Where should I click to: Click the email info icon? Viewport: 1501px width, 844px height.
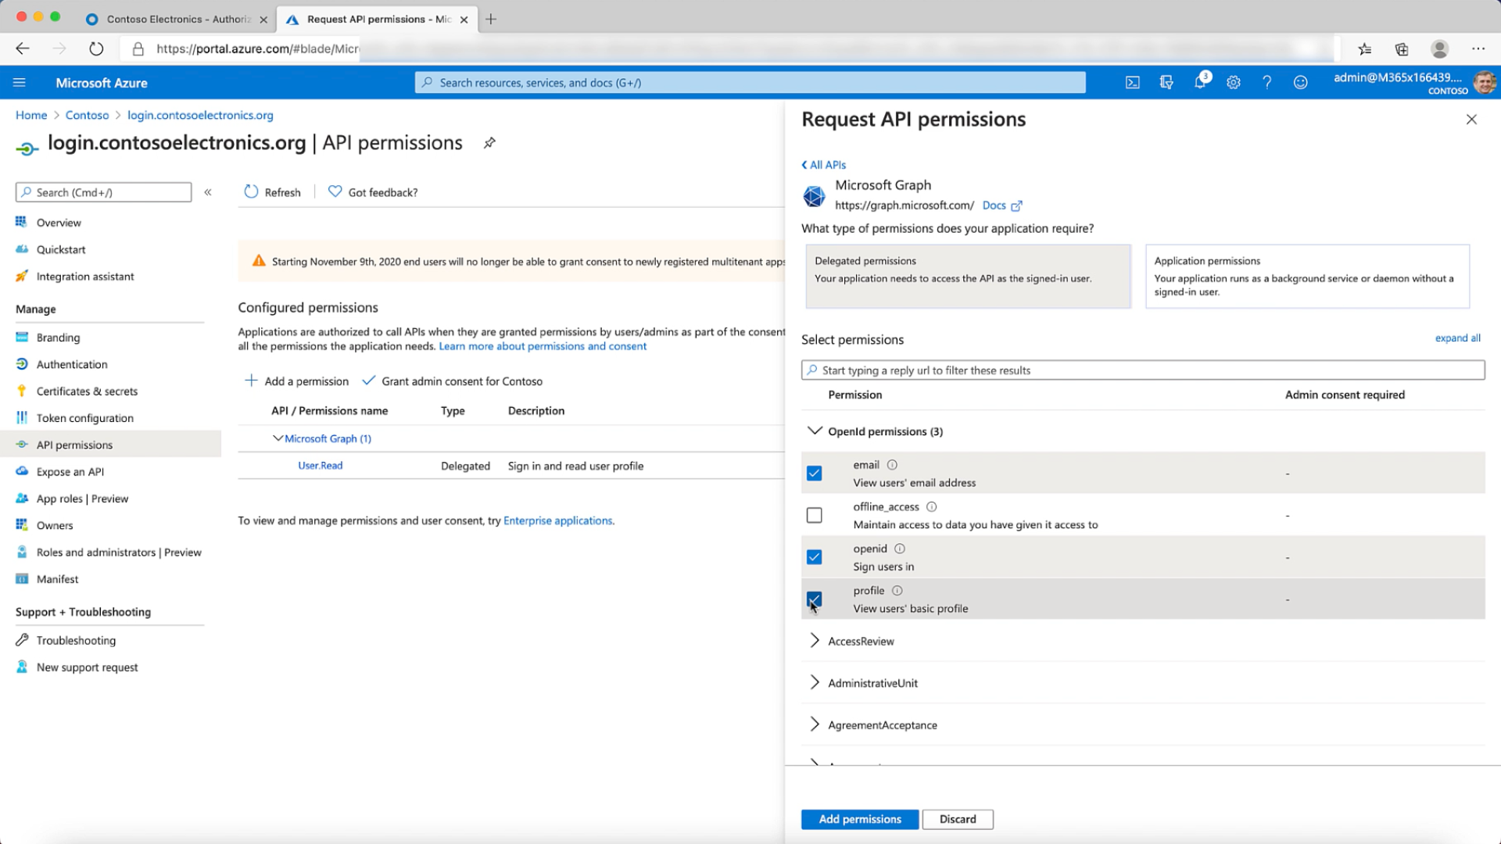tap(892, 465)
